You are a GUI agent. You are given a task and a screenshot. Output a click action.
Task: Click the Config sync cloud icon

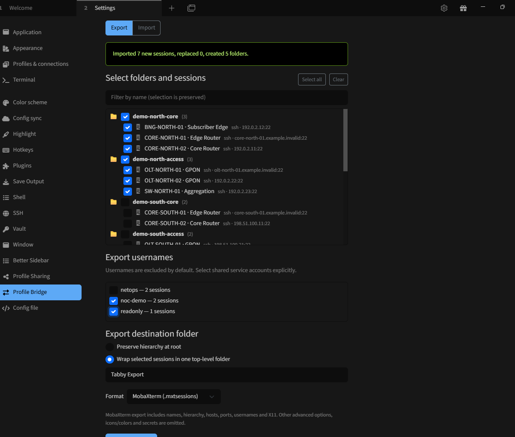(x=6, y=118)
